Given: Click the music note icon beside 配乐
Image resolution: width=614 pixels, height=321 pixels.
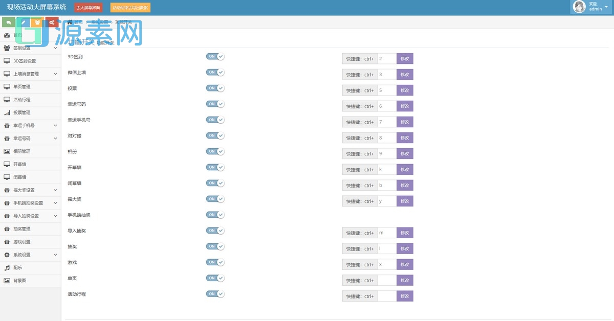Looking at the screenshot, I should 7,268.
